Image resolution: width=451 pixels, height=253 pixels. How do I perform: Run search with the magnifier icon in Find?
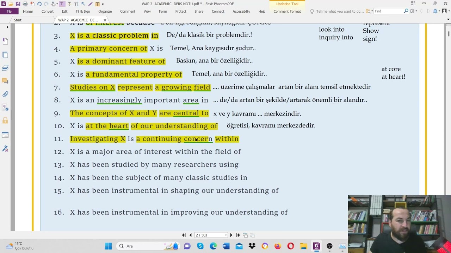coord(406,11)
